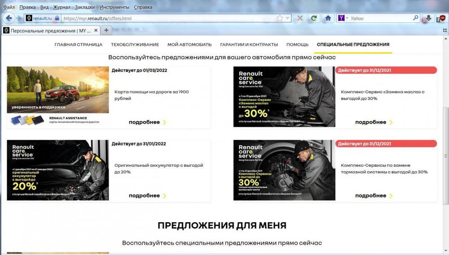Reload the page with the green refresh icon
Image resolution: width=449 pixels, height=255 pixels.
(x=314, y=18)
